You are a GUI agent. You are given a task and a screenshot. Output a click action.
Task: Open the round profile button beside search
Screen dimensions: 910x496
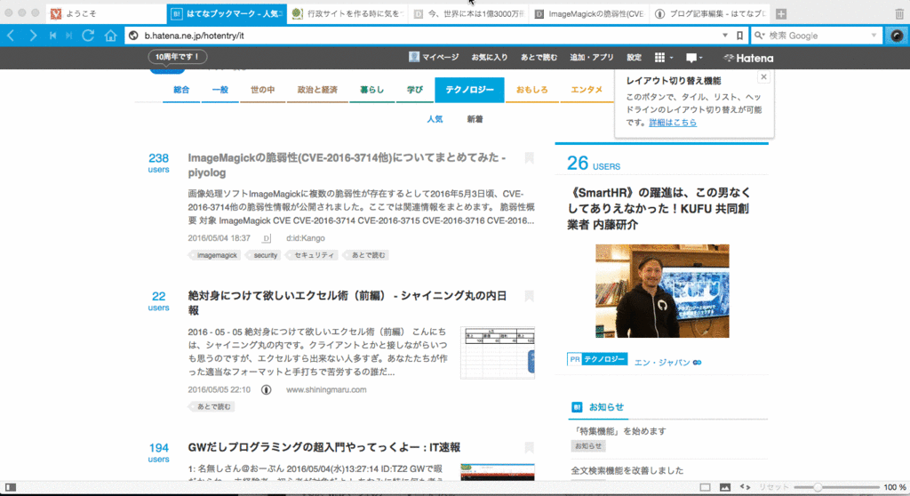[x=897, y=36]
